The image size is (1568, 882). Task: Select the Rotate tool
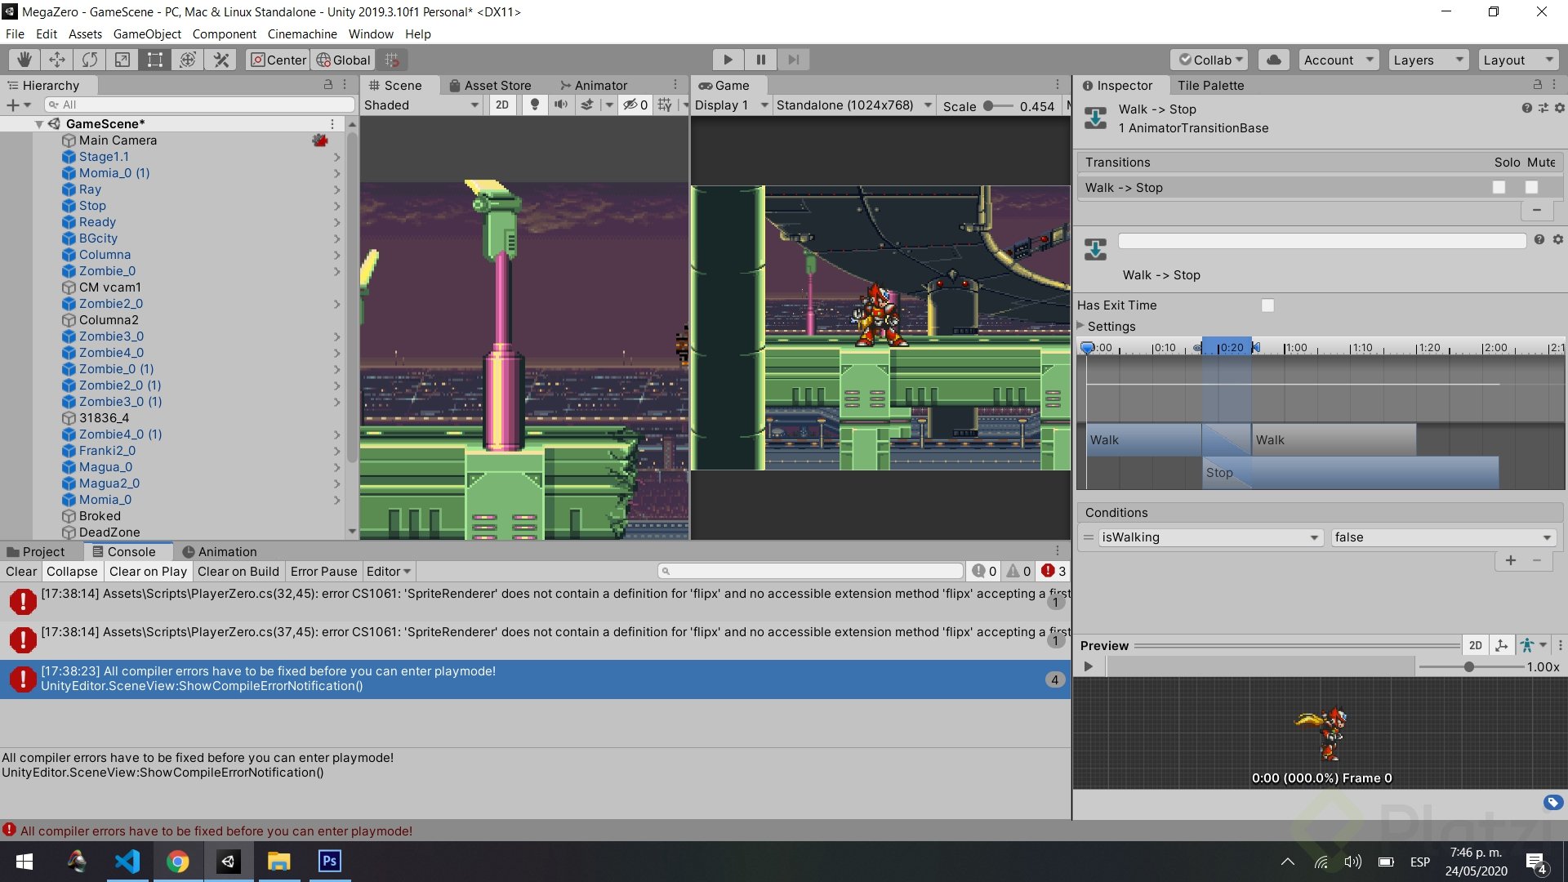(90, 60)
